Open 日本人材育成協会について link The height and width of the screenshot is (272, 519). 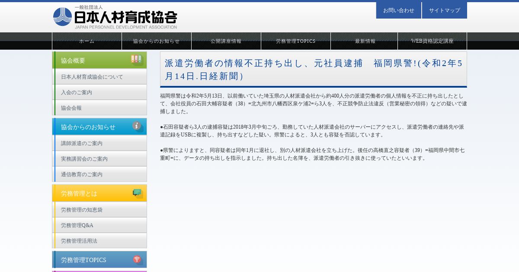(99, 77)
